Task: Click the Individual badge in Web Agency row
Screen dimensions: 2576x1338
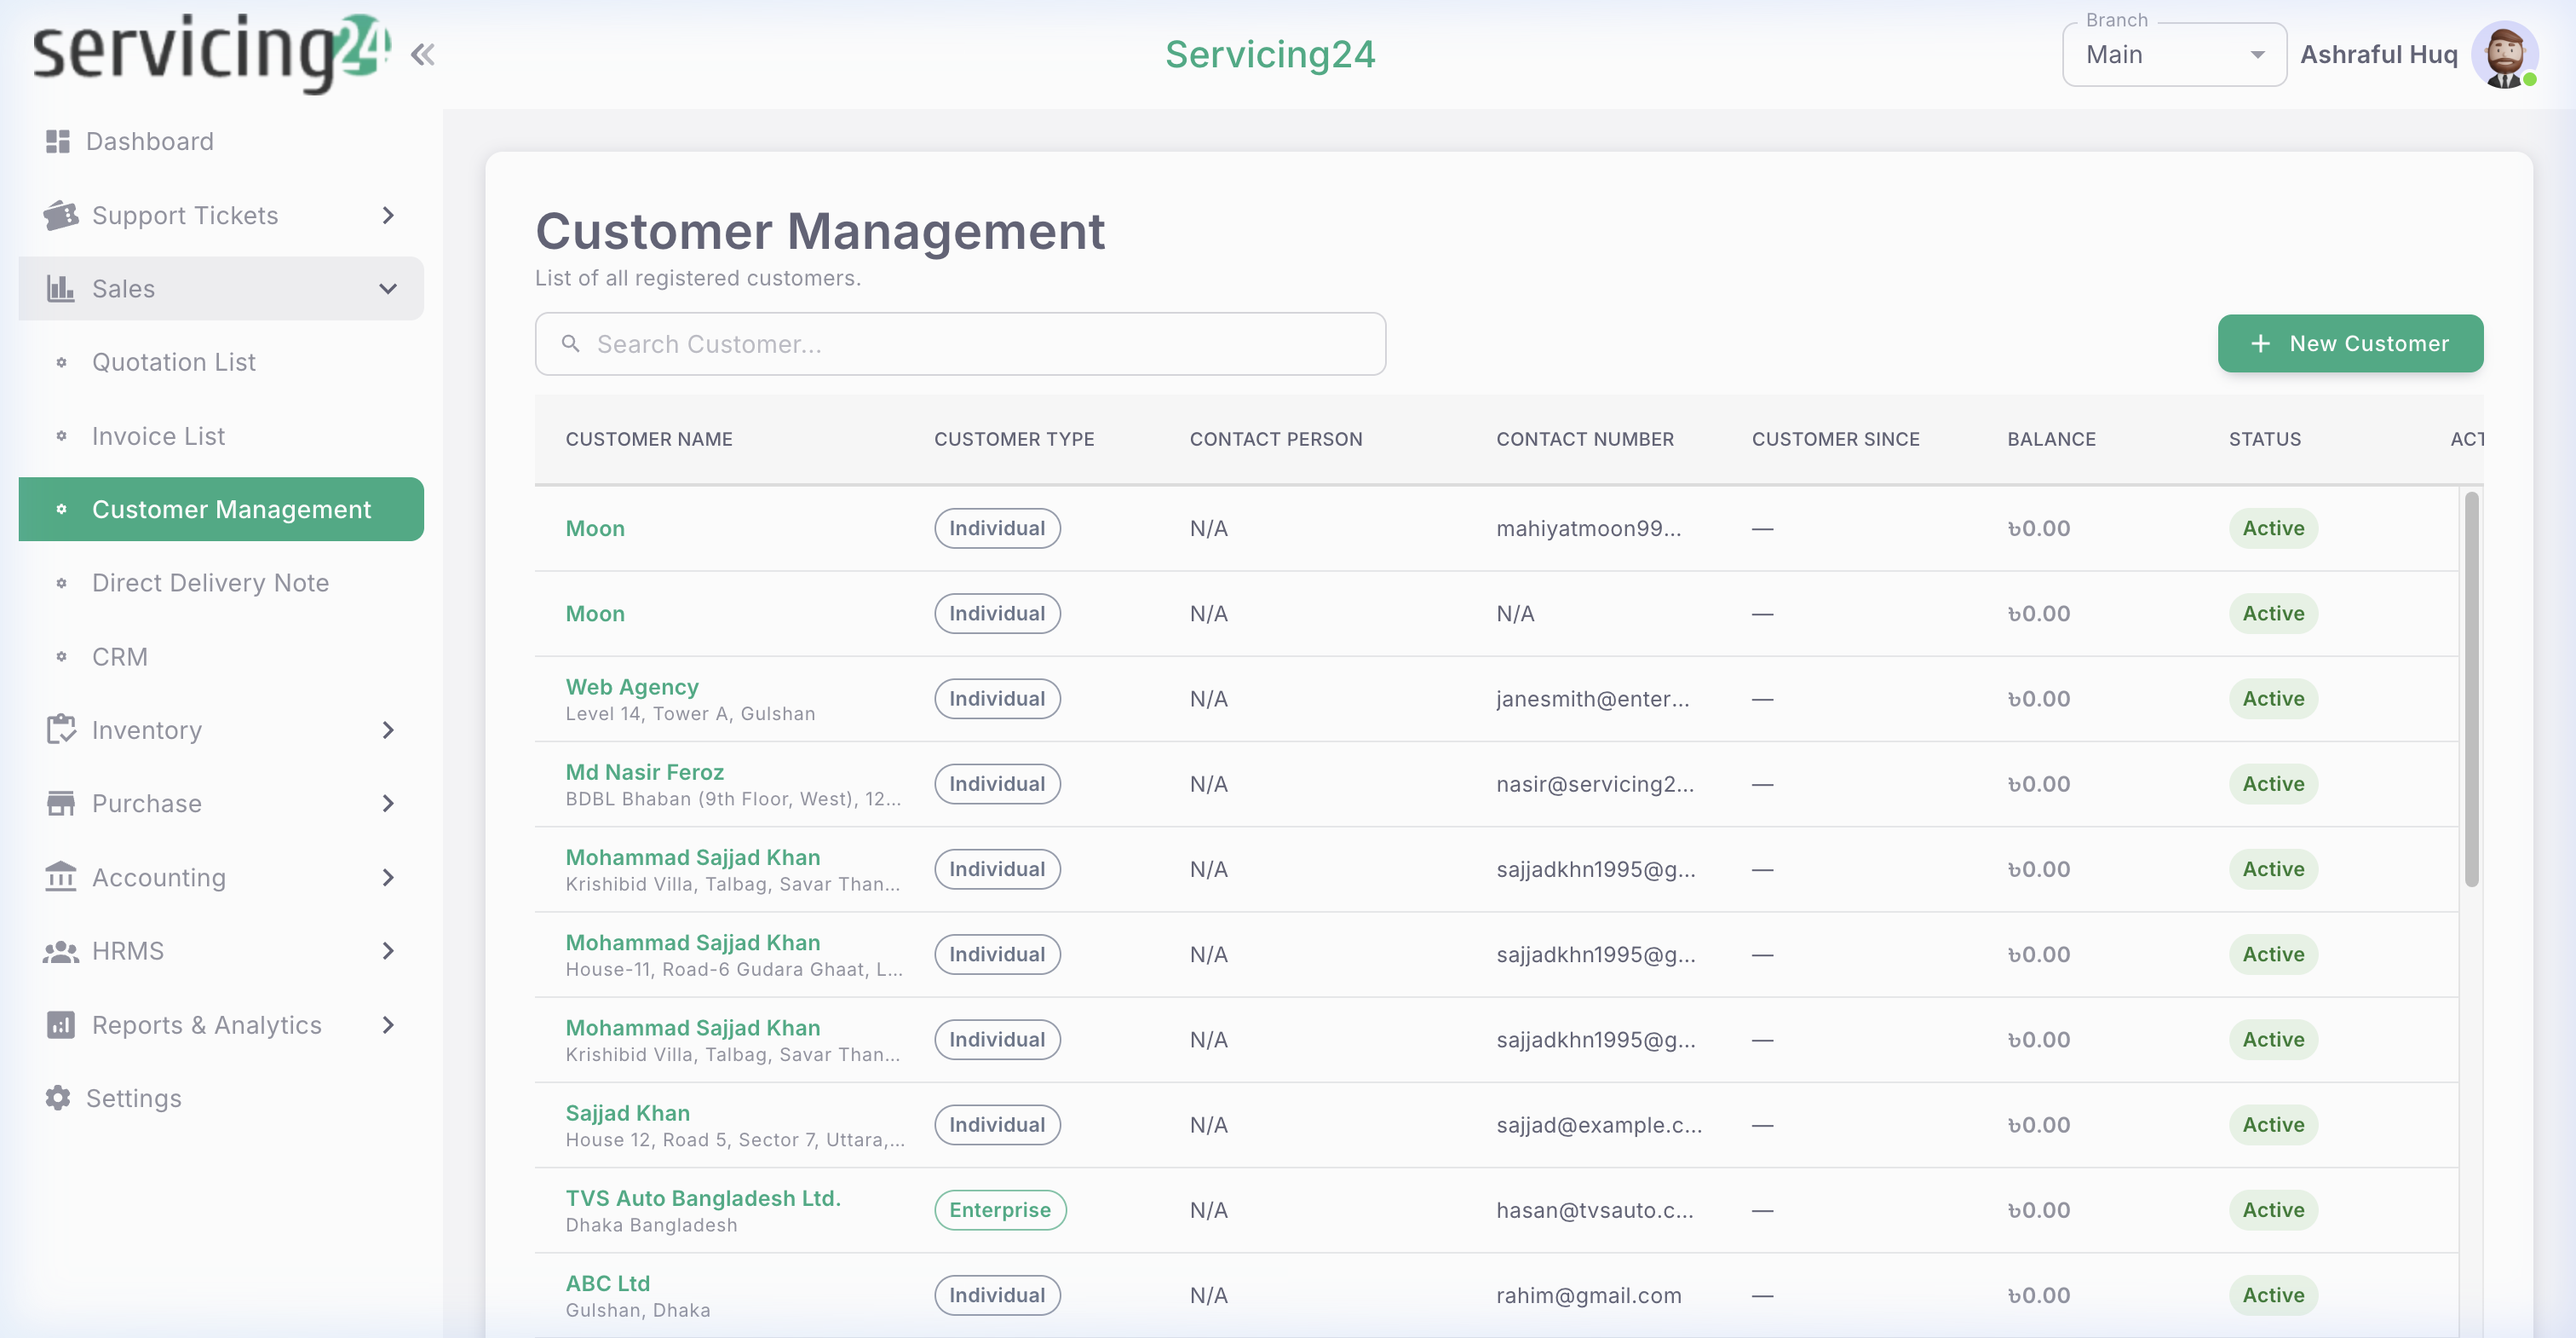Action: [997, 699]
